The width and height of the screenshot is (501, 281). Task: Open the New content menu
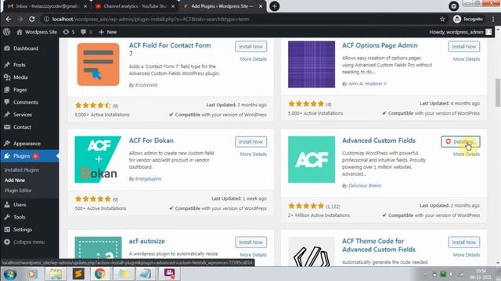pyautogui.click(x=108, y=32)
